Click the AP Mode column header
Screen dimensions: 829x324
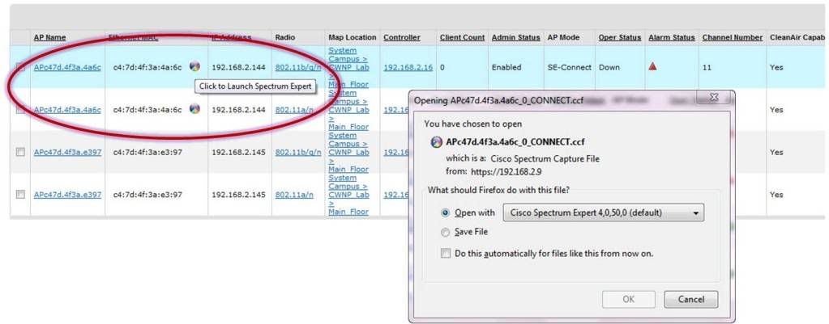point(563,37)
